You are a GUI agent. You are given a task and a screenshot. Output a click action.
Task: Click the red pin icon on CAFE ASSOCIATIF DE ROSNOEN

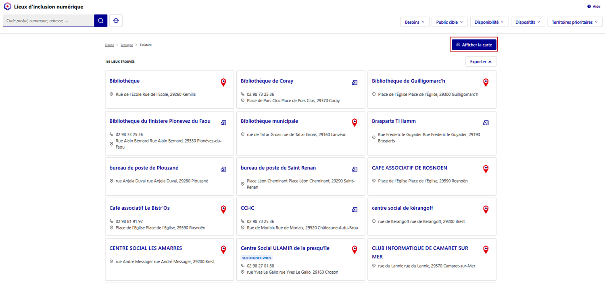486,169
